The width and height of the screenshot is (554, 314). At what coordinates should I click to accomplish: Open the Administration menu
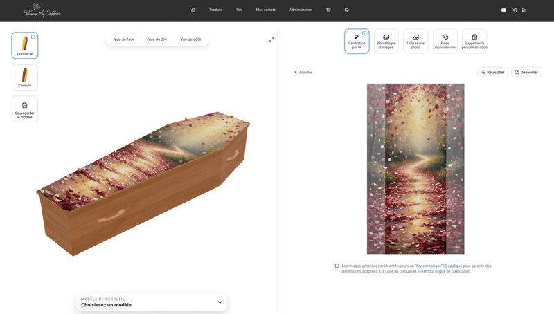(x=301, y=10)
